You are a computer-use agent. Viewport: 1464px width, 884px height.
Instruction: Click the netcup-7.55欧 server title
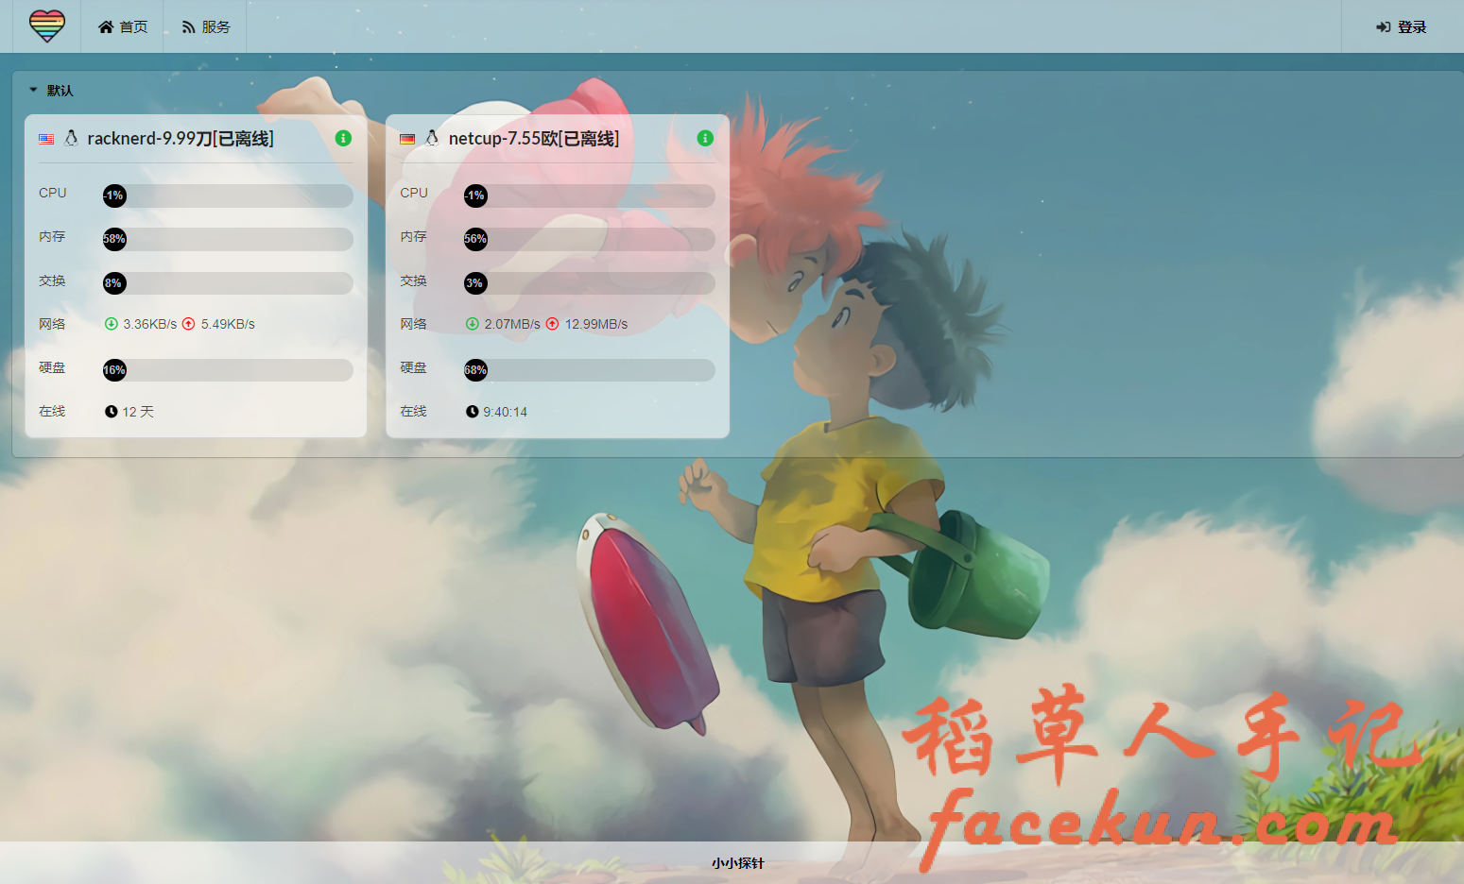point(534,139)
